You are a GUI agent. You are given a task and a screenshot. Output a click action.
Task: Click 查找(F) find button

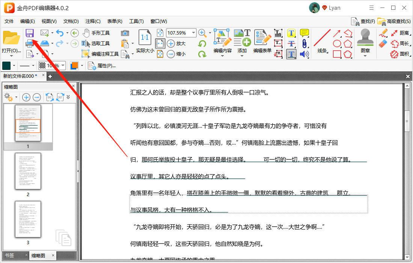coord(363,21)
